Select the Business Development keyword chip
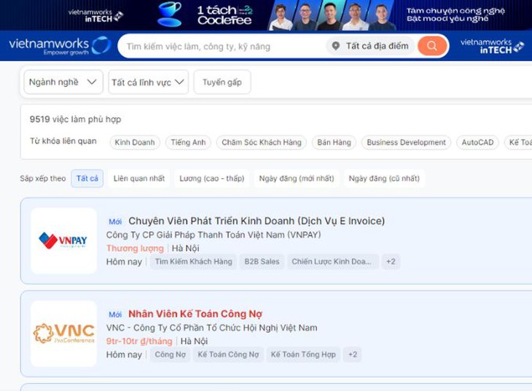Screen dimensions: 532x391 [x=406, y=143]
